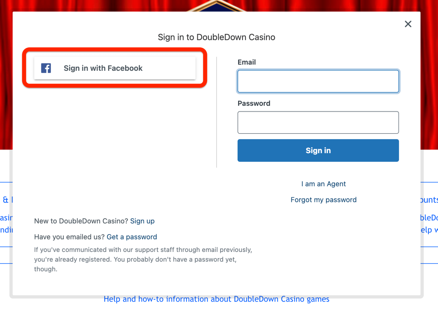The height and width of the screenshot is (309, 438).
Task: Click the Facebook logo icon
Action: click(x=46, y=68)
